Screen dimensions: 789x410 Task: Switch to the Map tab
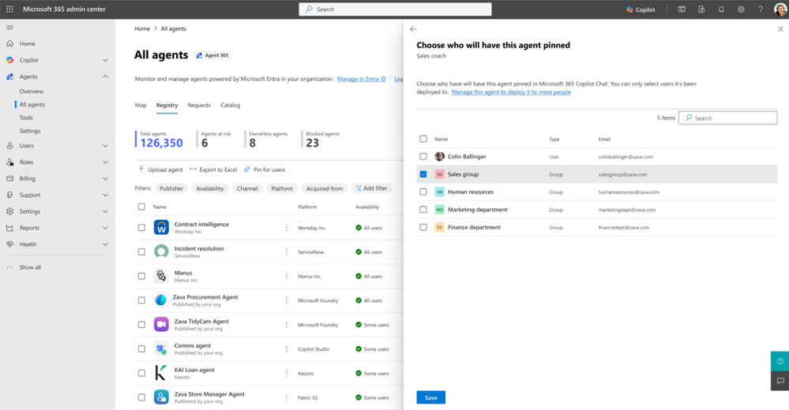pyautogui.click(x=141, y=105)
